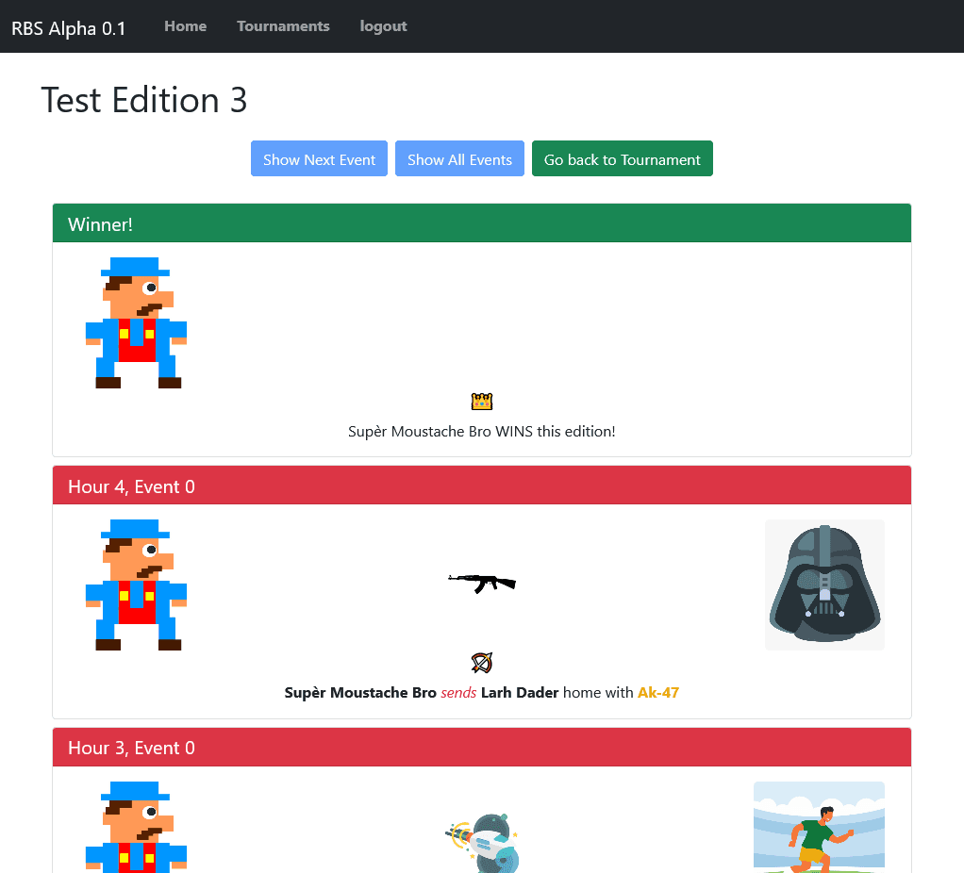Viewport: 964px width, 873px height.
Task: Click the moustache avatar in Hour 3 event
Action: [x=136, y=827]
